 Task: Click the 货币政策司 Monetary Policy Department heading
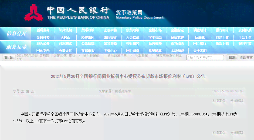(140, 15)
